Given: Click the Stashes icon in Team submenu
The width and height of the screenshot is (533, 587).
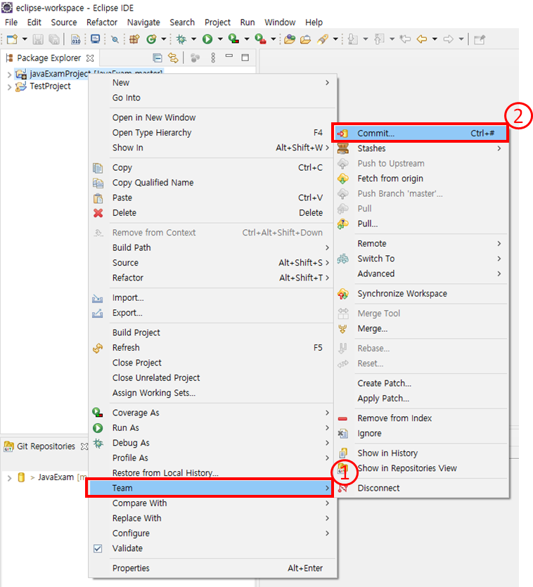Looking at the screenshot, I should [x=342, y=148].
